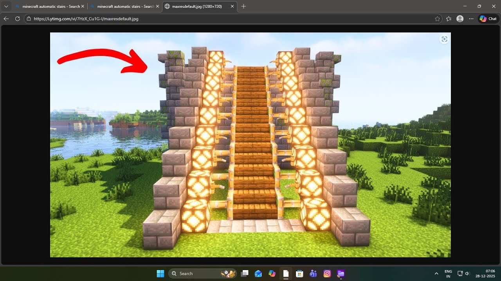Close the first minecraft automatic stairs tab
The image size is (501, 281).
coord(83,6)
